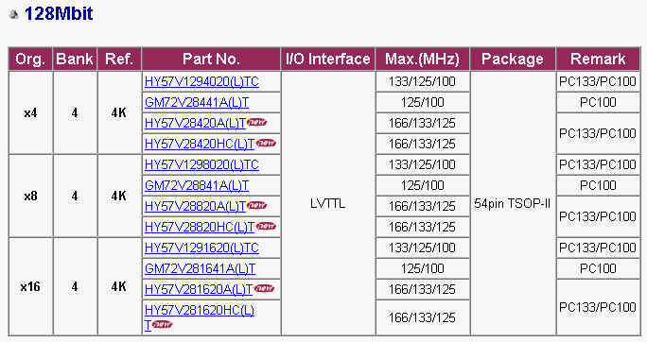Click the new badge beside HY57V28420HC(L)T
This screenshot has height=342, width=647.
pyautogui.click(x=266, y=143)
